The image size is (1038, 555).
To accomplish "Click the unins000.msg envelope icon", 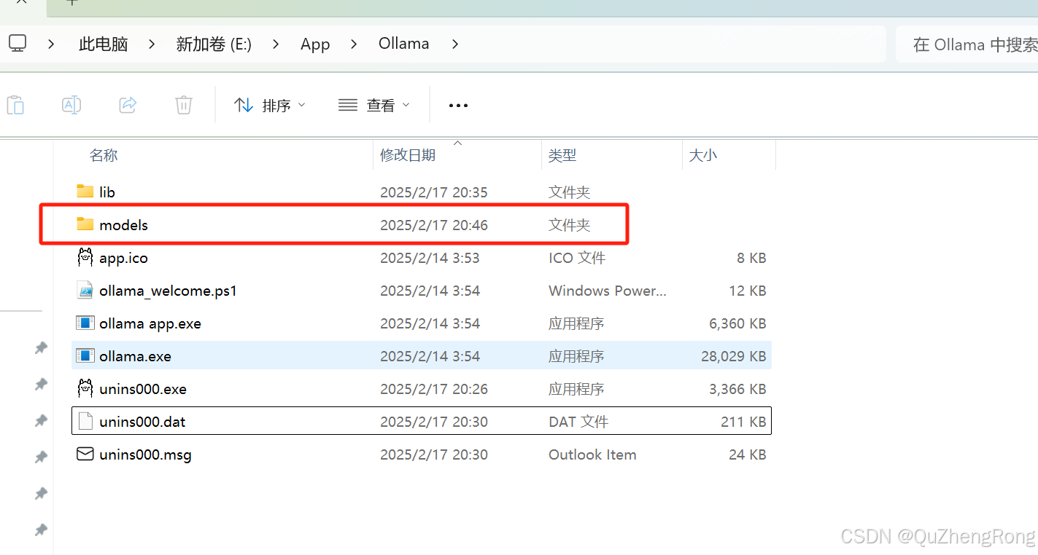I will coord(85,454).
